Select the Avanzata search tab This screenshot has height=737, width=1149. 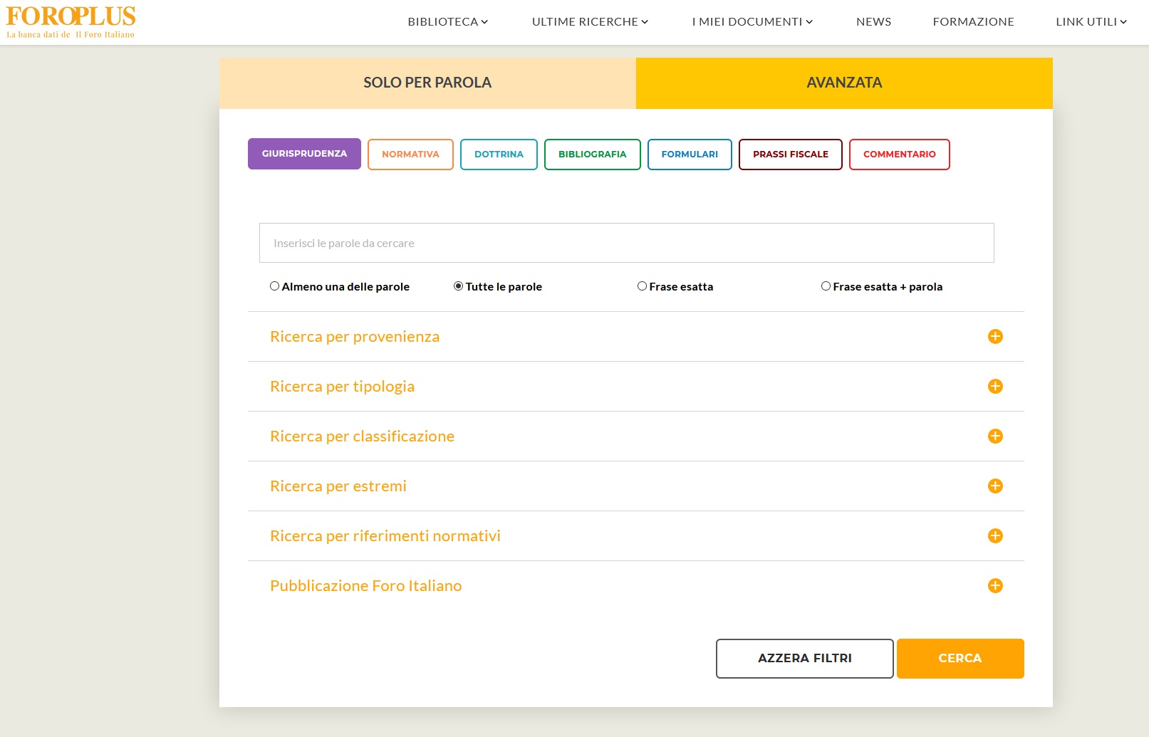(844, 83)
